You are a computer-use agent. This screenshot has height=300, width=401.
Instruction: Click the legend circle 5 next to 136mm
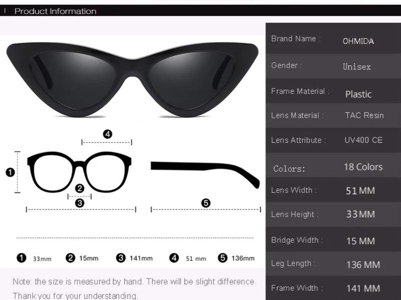point(223,258)
